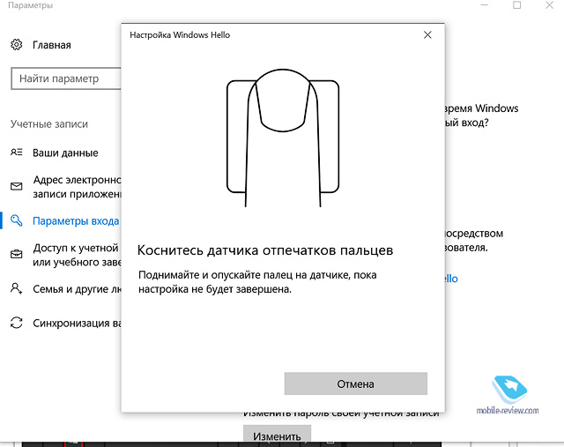Click the envelope icon in sidebar
The height and width of the screenshot is (447, 564).
coord(16,186)
